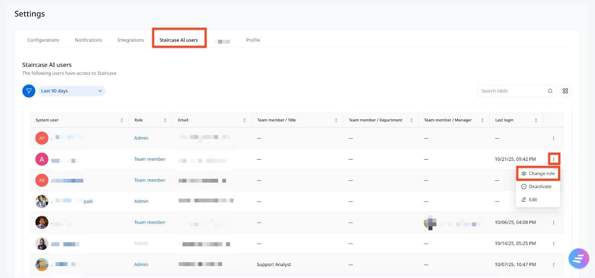The height and width of the screenshot is (278, 595).
Task: Switch to the Notifications tab
Action: (88, 40)
